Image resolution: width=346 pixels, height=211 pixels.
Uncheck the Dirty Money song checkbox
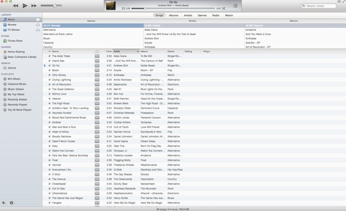pyautogui.click(x=49, y=75)
